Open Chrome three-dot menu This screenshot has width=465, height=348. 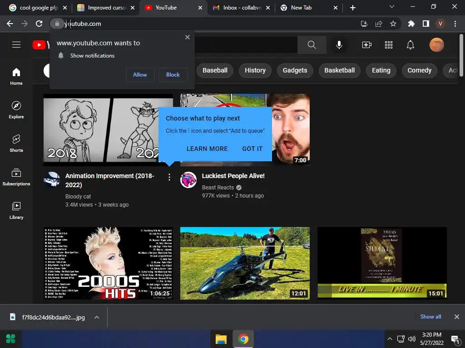click(455, 24)
